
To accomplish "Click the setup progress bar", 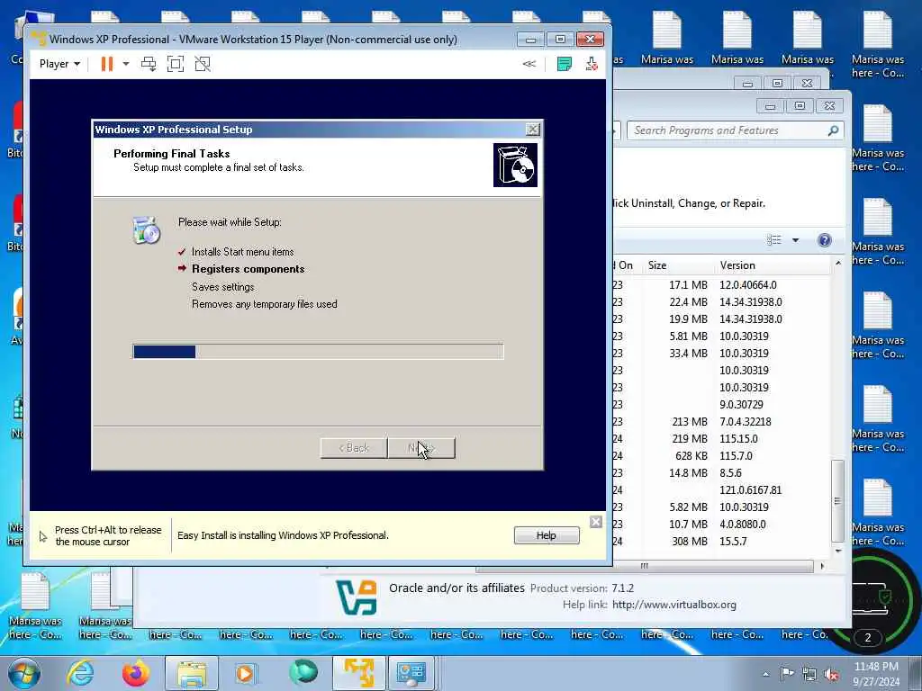I will click(x=318, y=352).
